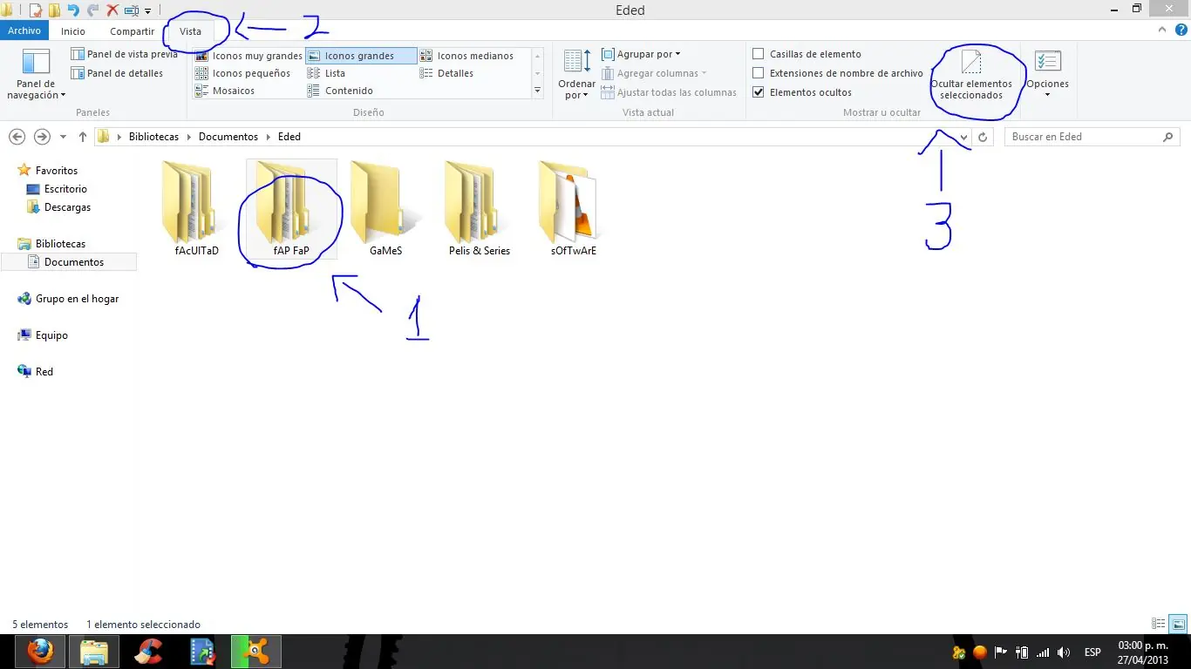
Task: Collapse the ribbon with the chevron
Action: 1161,30
